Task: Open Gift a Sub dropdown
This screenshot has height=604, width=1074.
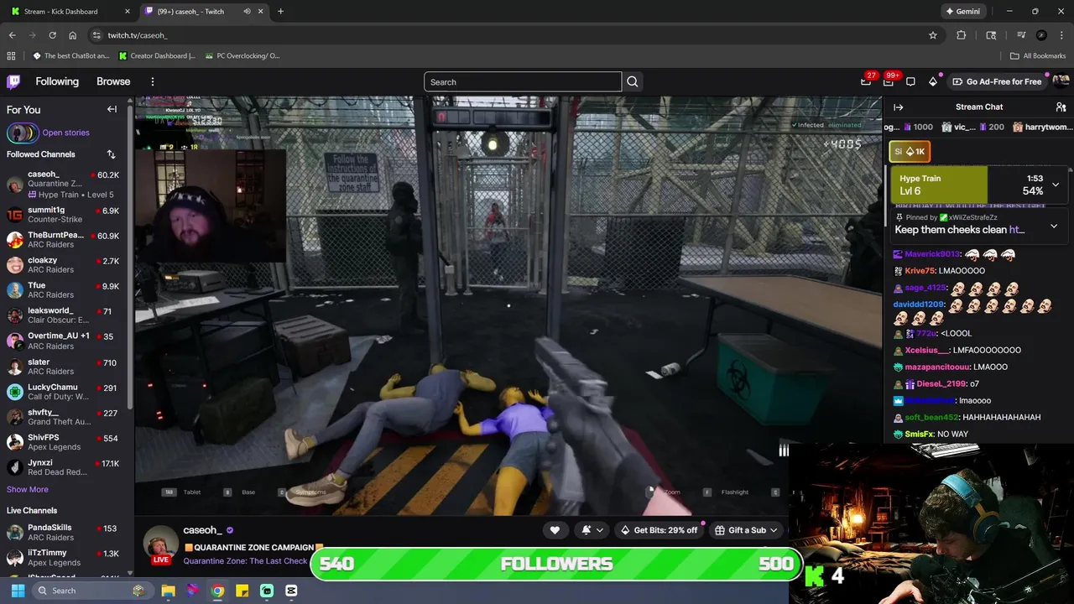Action: [746, 530]
